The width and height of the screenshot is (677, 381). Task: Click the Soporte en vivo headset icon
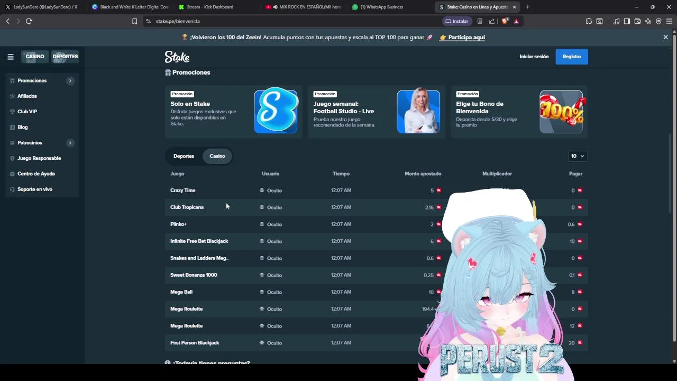tap(12, 189)
